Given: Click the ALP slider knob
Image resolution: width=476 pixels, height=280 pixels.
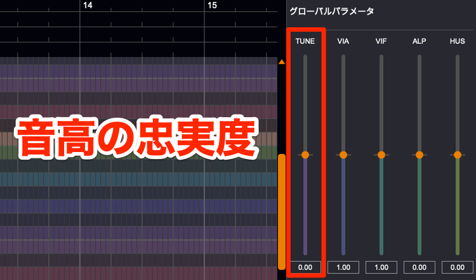Looking at the screenshot, I should (420, 155).
